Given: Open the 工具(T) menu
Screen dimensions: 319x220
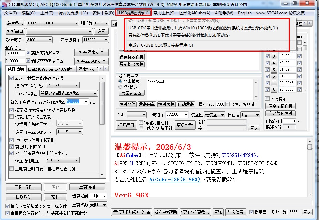Looking at the screenshot, I should (x=47, y=13).
